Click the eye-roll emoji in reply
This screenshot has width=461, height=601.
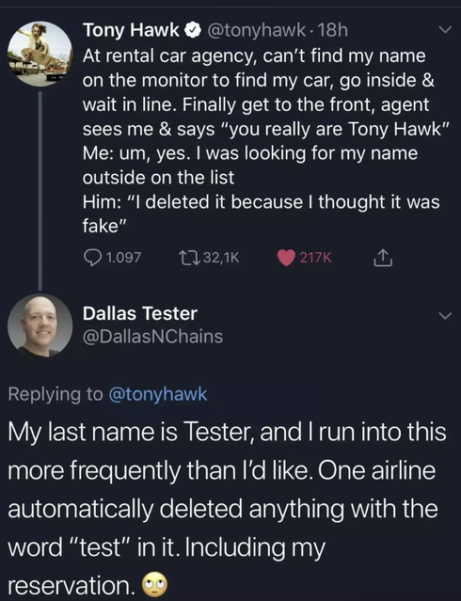[x=155, y=585]
